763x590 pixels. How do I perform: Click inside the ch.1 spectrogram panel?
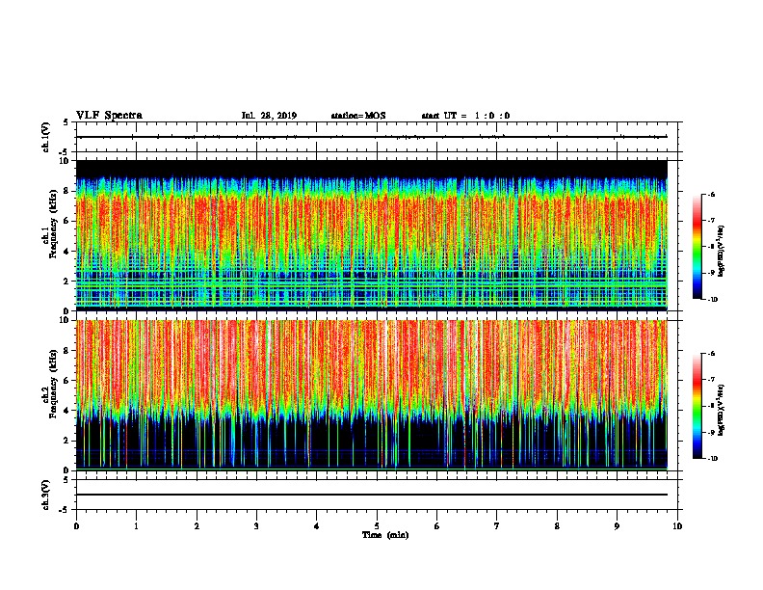pyautogui.click(x=372, y=235)
